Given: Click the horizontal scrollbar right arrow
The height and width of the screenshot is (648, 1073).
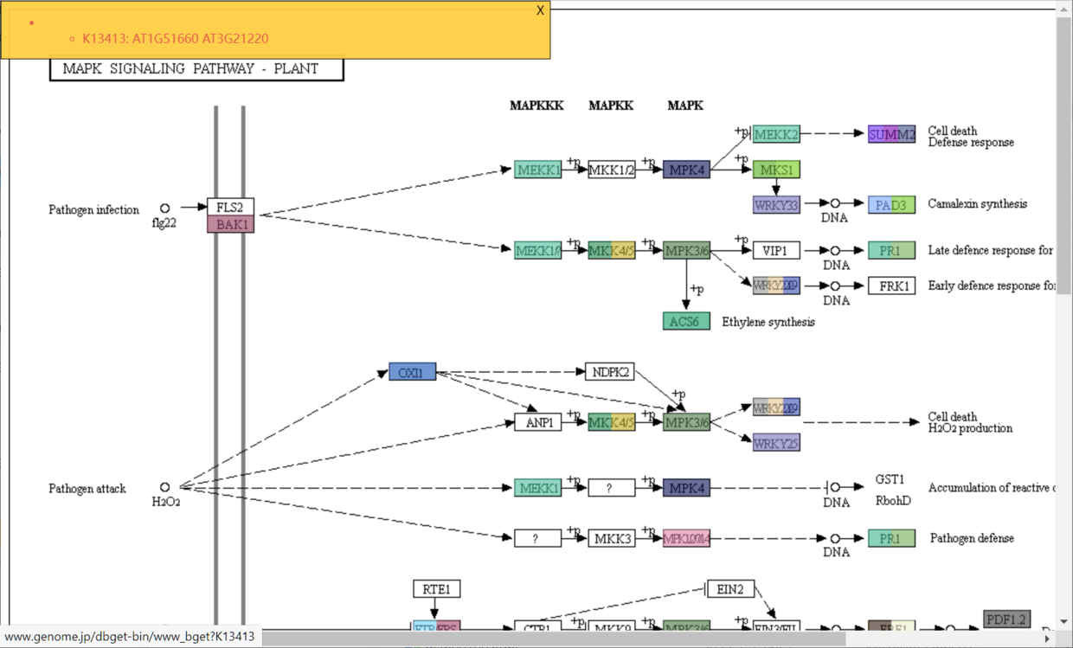Looking at the screenshot, I should click(1048, 638).
